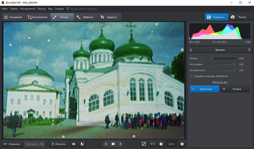Go back from the Штамп panel
The width and height of the screenshot is (254, 149).
[191, 50]
